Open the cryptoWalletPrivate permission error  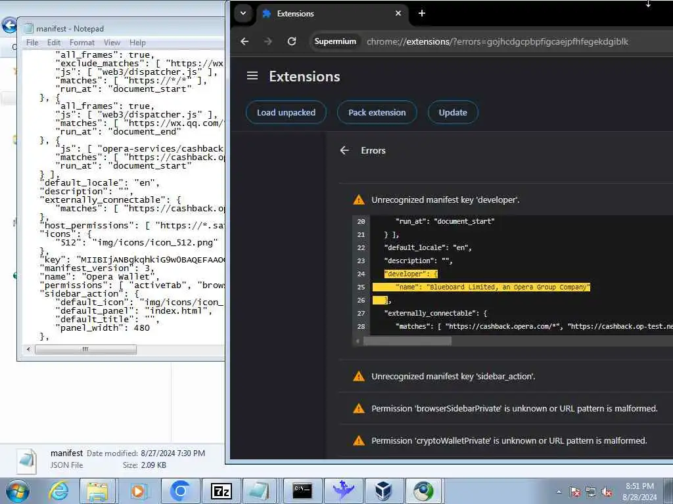coord(509,440)
